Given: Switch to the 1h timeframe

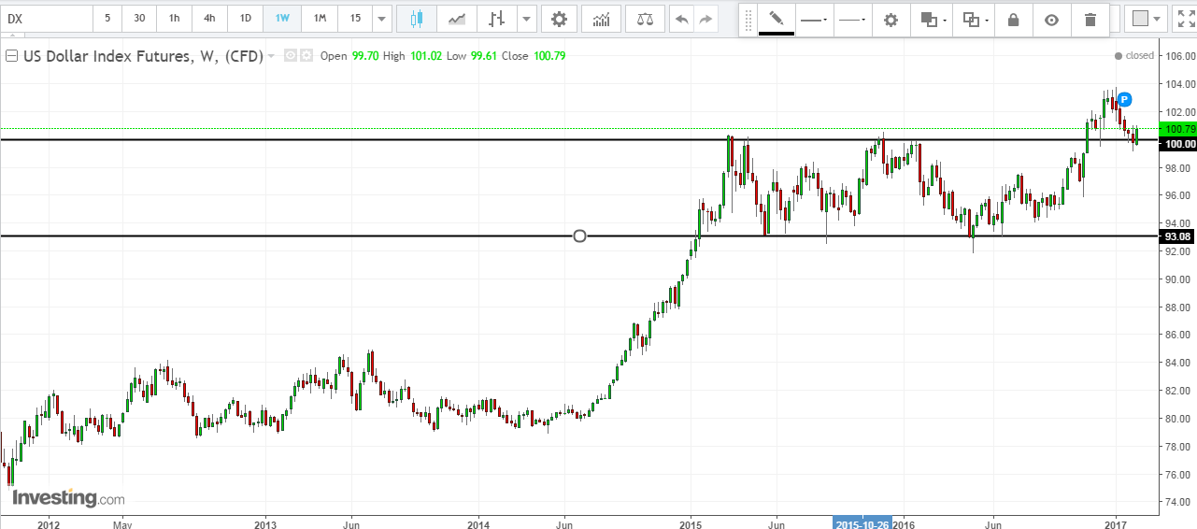Looking at the screenshot, I should tap(175, 18).
